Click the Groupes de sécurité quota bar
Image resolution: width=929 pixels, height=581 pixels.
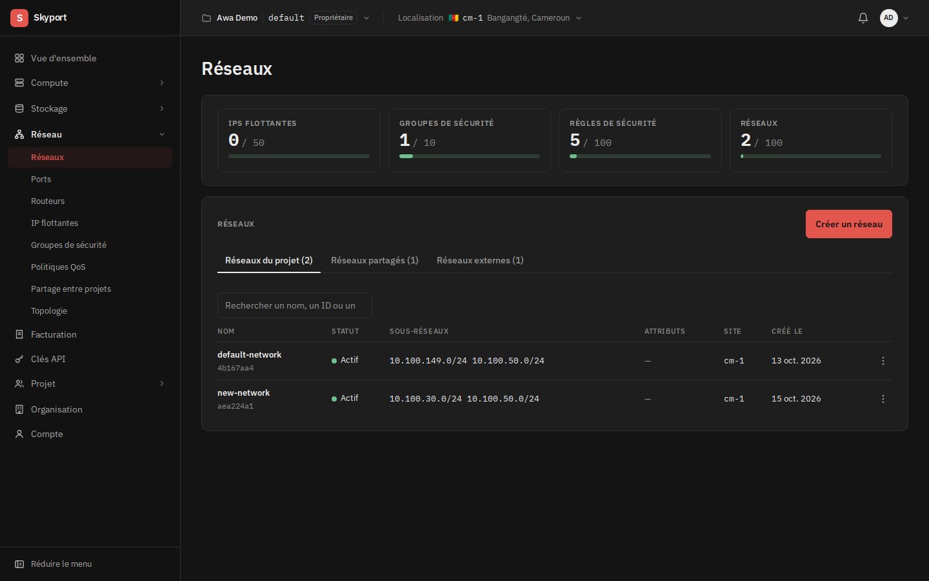click(x=470, y=156)
